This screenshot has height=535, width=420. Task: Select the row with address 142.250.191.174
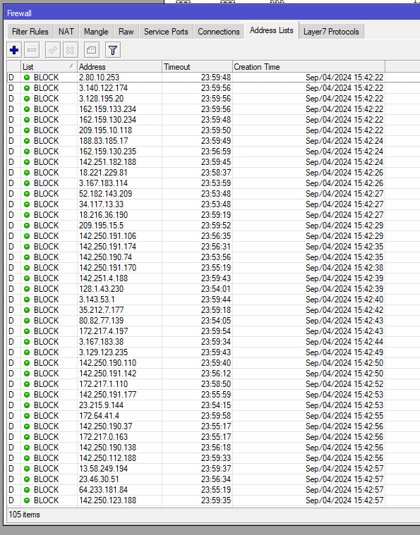[x=213, y=247]
